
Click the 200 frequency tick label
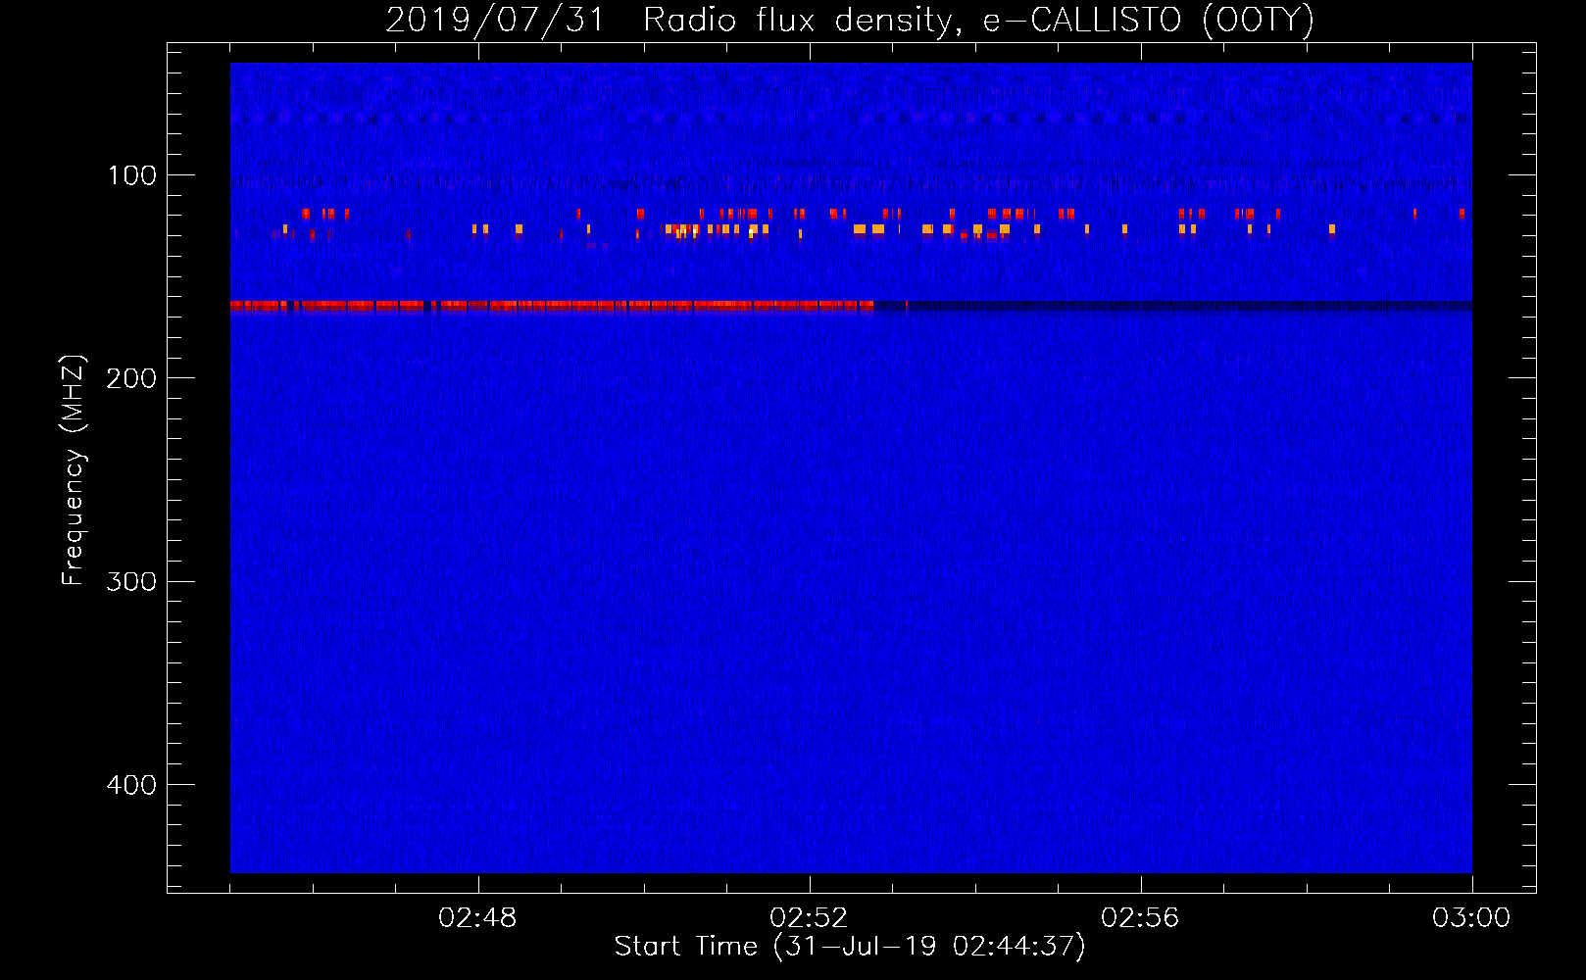[131, 378]
